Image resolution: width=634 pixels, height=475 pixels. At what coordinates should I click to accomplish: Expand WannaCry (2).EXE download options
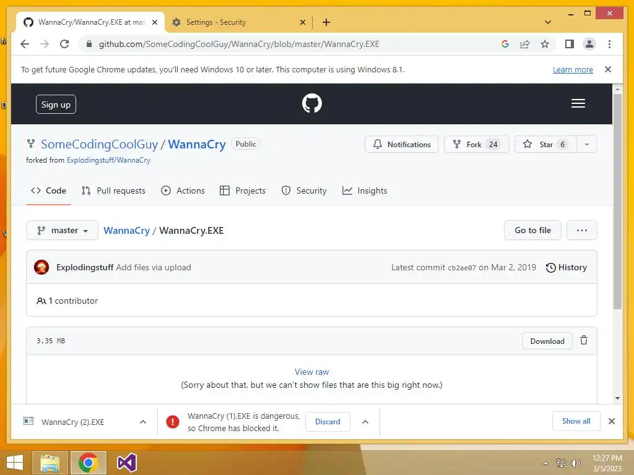[143, 422]
